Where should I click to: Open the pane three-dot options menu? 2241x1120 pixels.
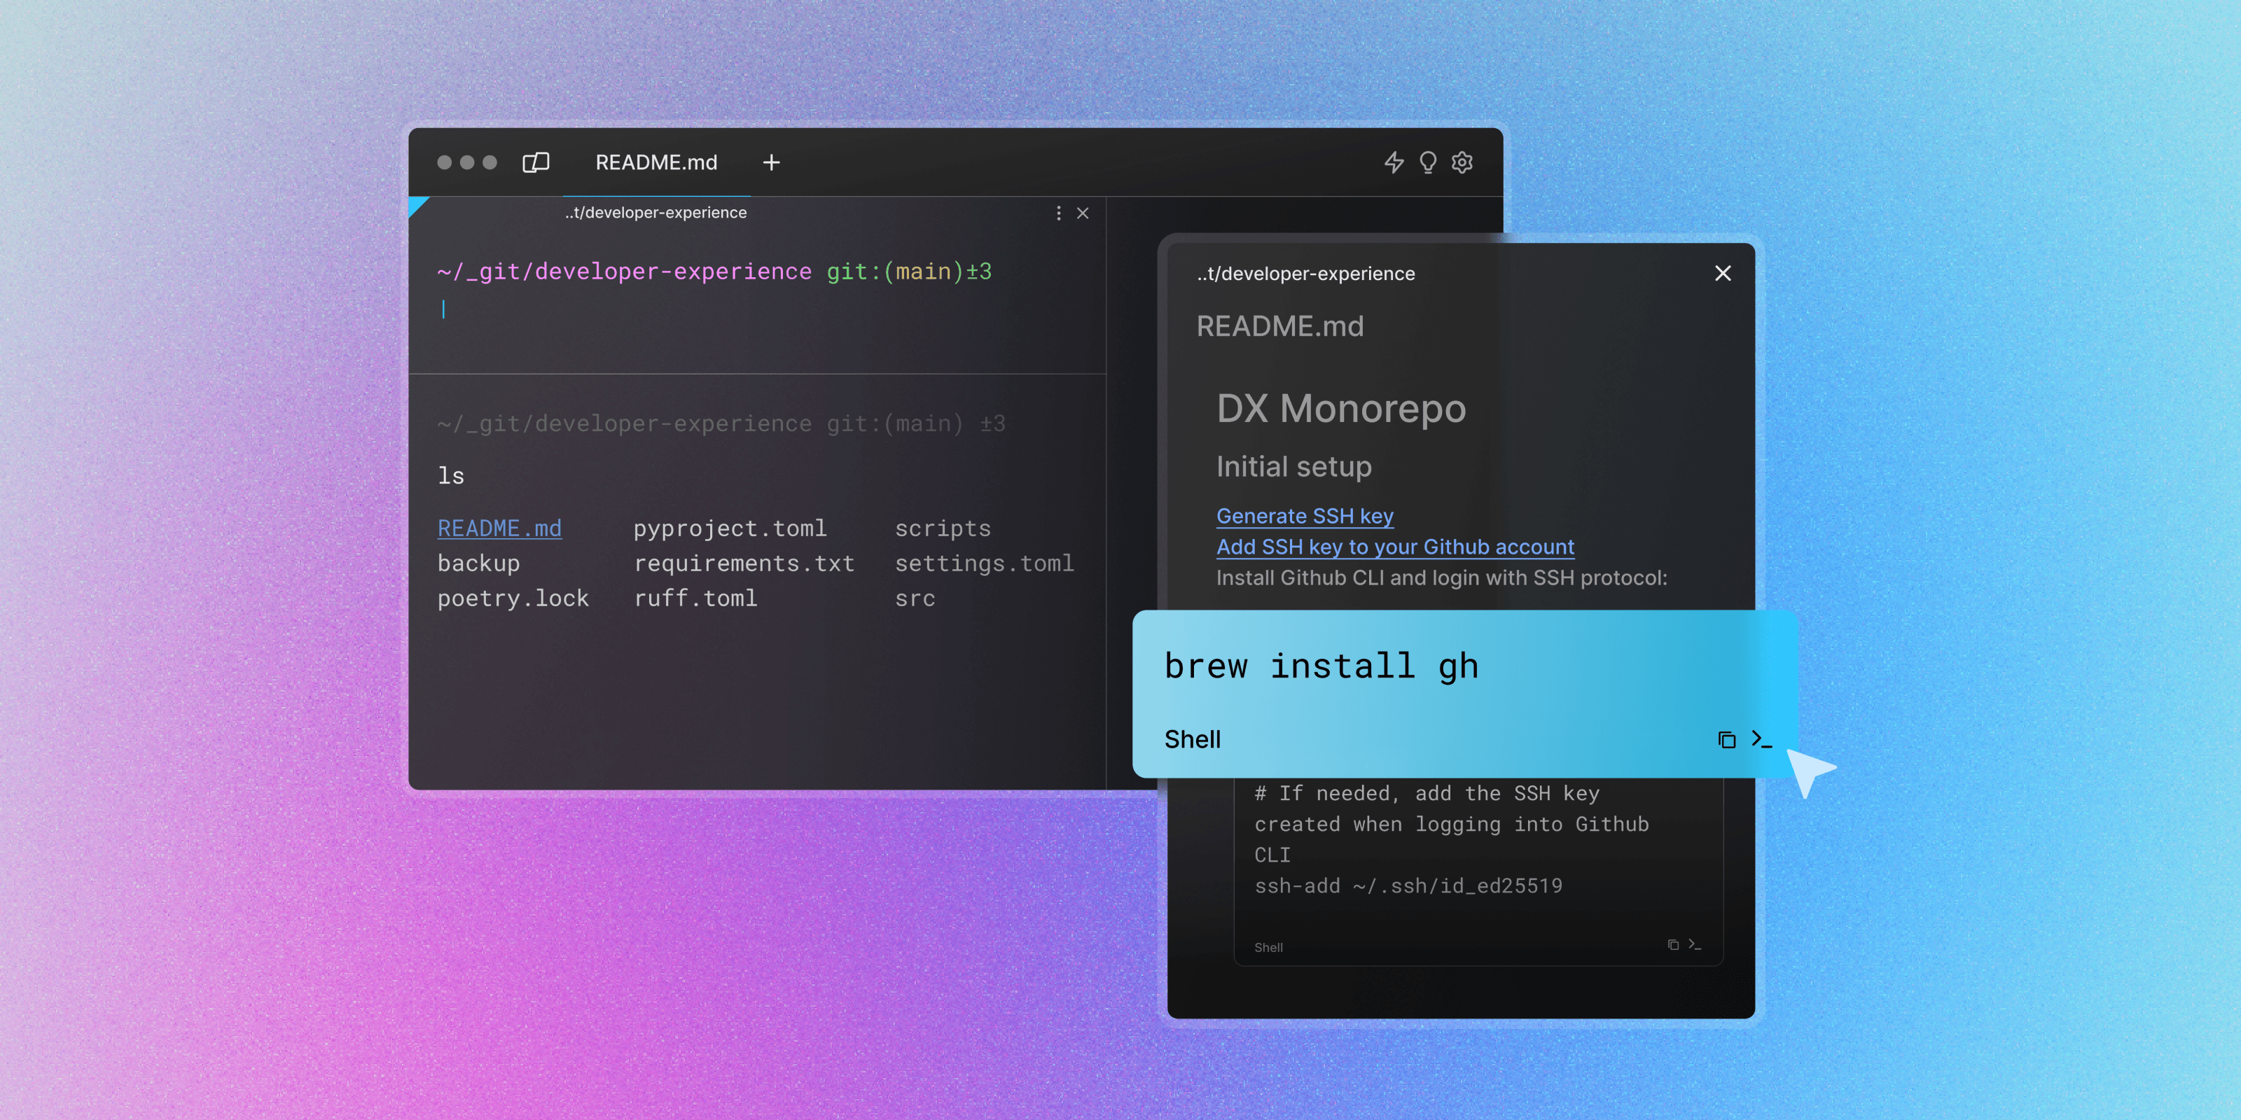(x=1058, y=212)
